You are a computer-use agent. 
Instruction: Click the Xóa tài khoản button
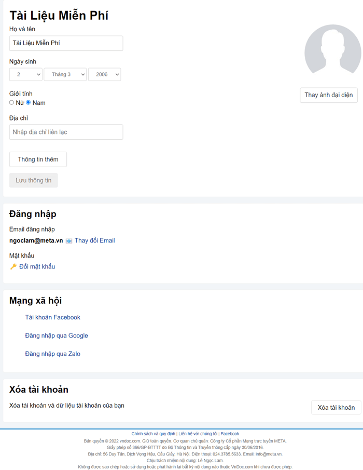tap(336, 408)
